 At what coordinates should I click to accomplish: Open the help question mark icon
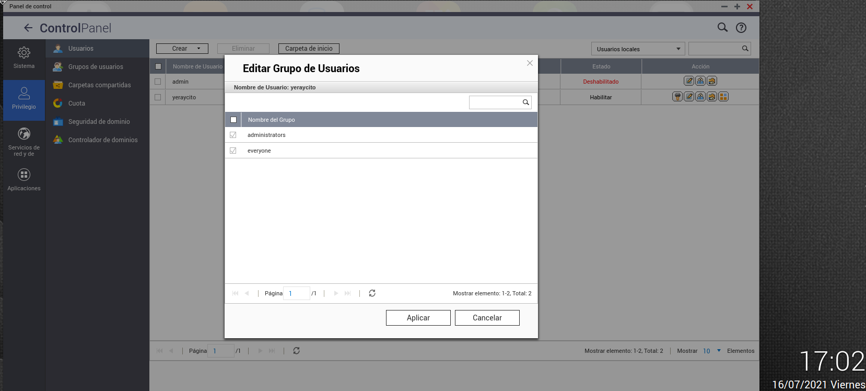coord(741,28)
